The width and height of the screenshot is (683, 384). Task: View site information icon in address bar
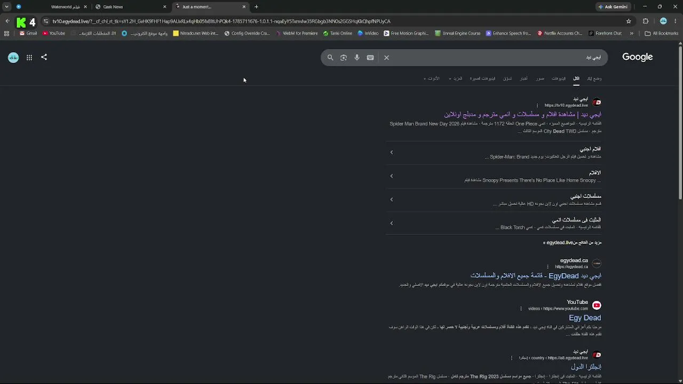[46, 21]
